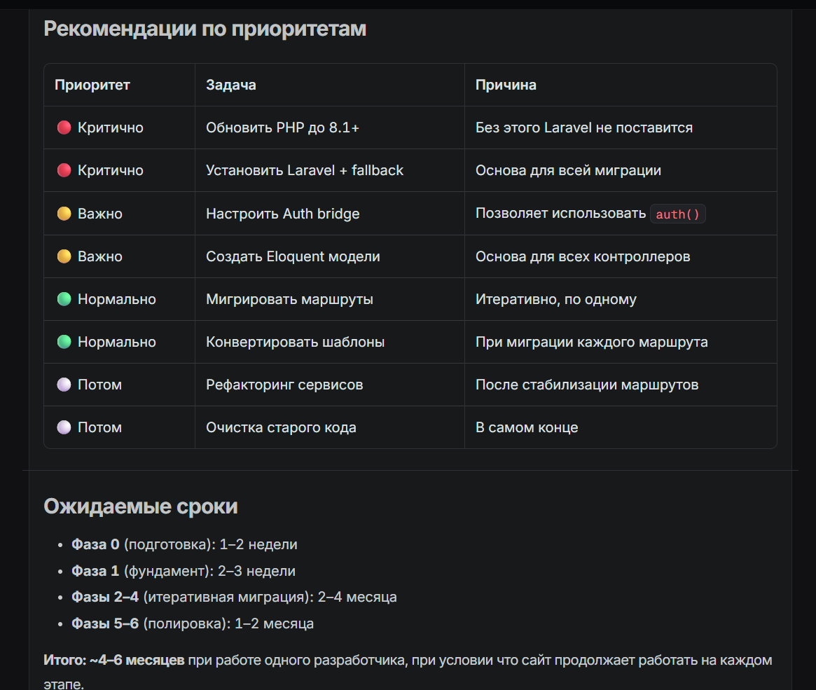Click the Фазы 2–4 bullet item
The width and height of the screenshot is (816, 690).
click(x=234, y=598)
